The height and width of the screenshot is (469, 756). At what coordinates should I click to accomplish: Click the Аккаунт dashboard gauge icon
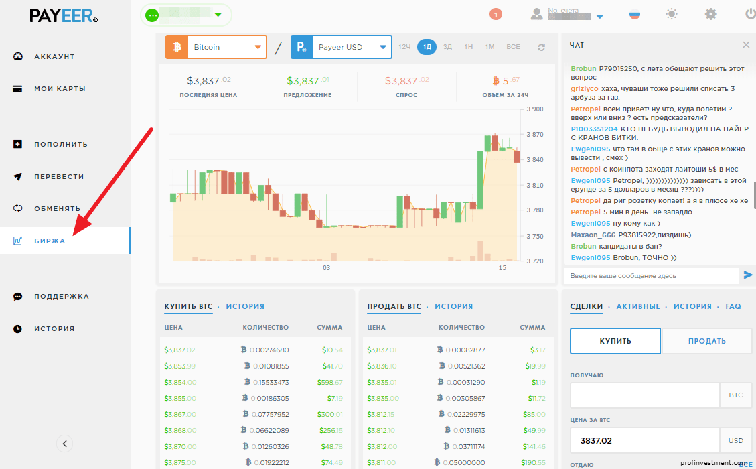coord(18,56)
